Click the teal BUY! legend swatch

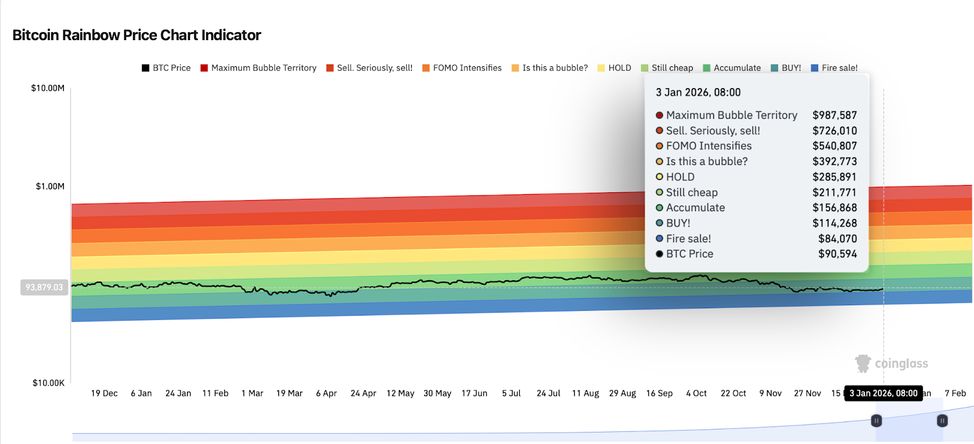775,68
